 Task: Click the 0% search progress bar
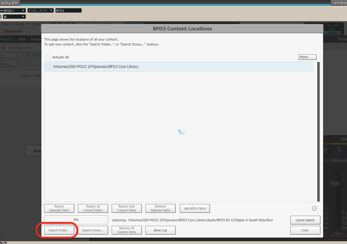76,220
